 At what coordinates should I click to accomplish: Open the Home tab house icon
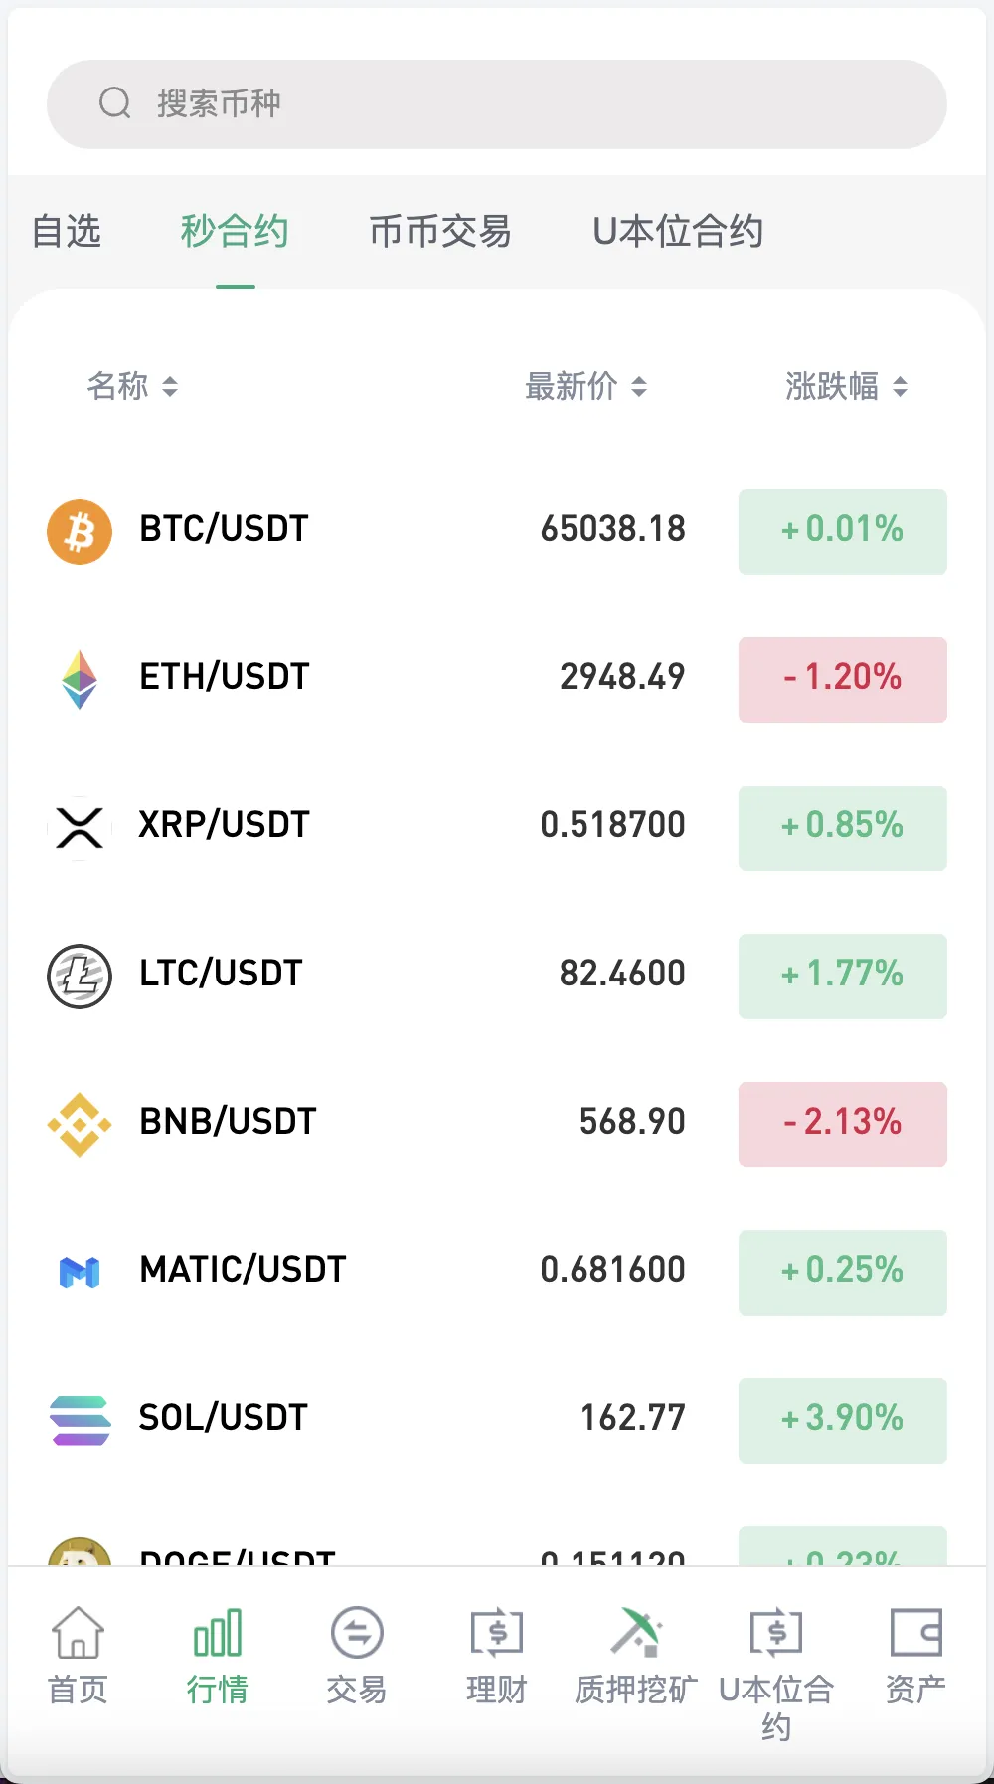(78, 1633)
